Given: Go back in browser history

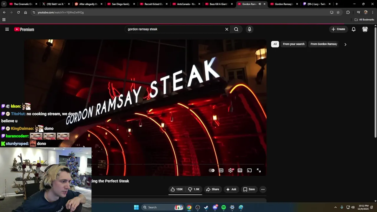Looking at the screenshot, I should pyautogui.click(x=4, y=12).
